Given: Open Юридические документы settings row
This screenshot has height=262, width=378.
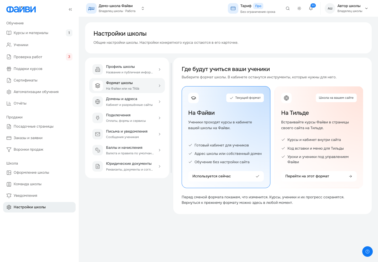Looking at the screenshot, I should (x=127, y=166).
